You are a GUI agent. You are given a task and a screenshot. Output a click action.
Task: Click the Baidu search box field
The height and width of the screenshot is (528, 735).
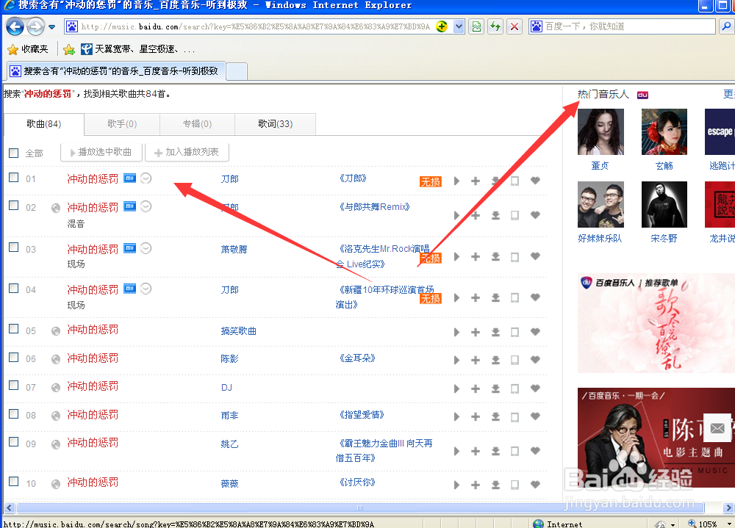pos(622,26)
